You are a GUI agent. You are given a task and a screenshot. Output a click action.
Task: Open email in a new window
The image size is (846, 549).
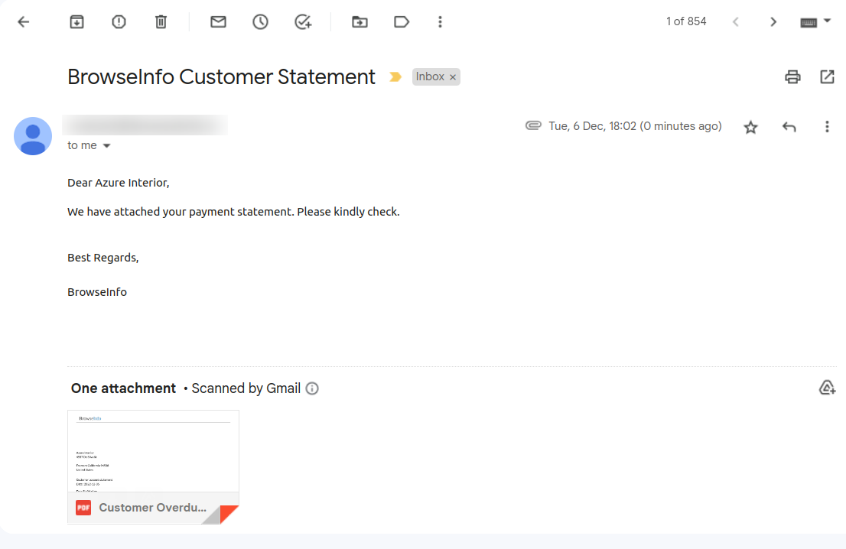tap(827, 76)
